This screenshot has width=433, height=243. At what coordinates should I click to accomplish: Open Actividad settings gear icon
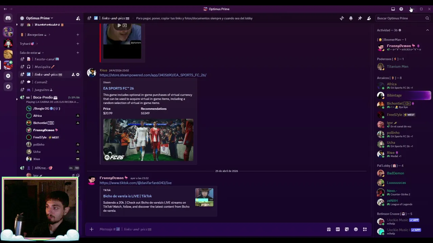400,30
